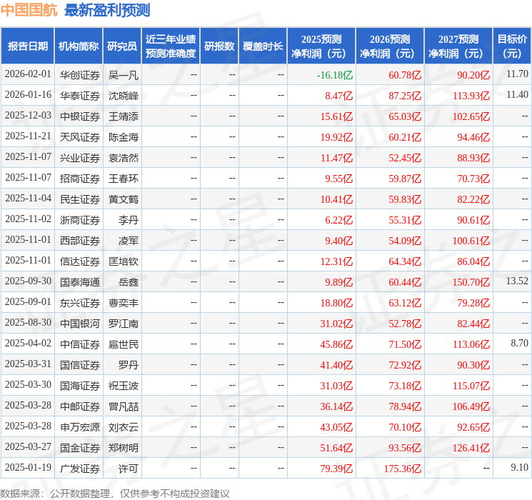Image resolution: width=532 pixels, height=500 pixels.
Task: Select the 150.70亿 2027 forecast value
Action: (x=471, y=282)
